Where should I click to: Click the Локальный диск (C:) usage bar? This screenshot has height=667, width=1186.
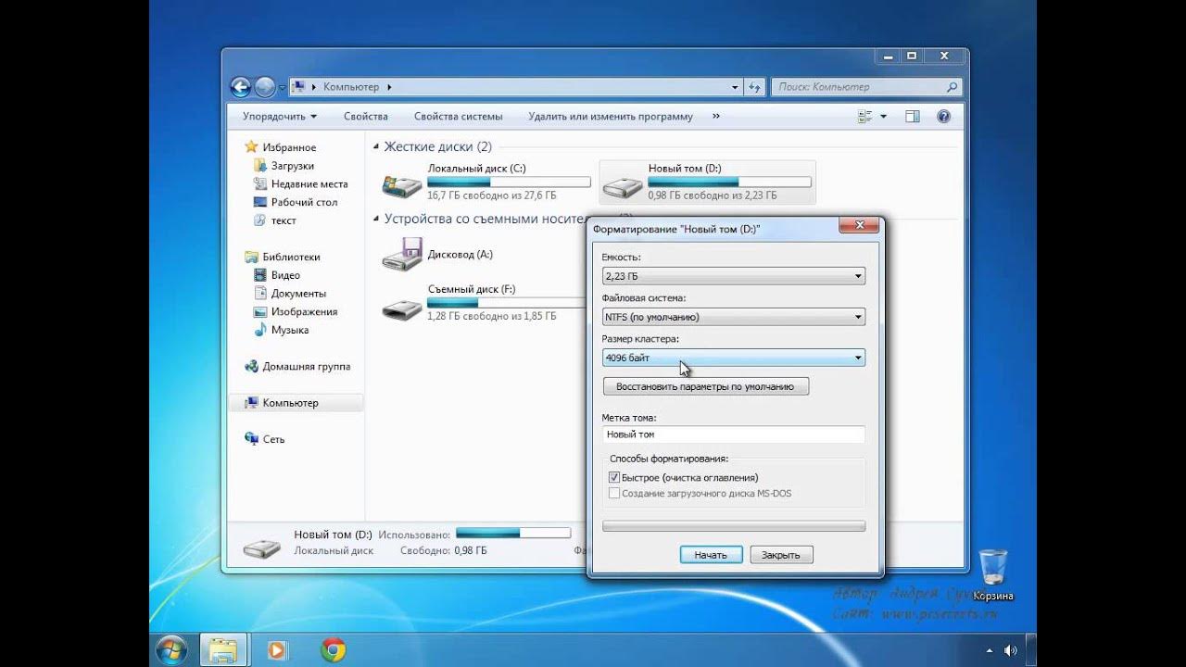[509, 182]
